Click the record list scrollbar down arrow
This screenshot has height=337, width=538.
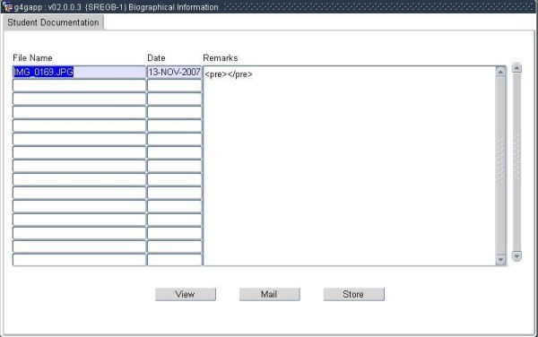tap(516, 256)
